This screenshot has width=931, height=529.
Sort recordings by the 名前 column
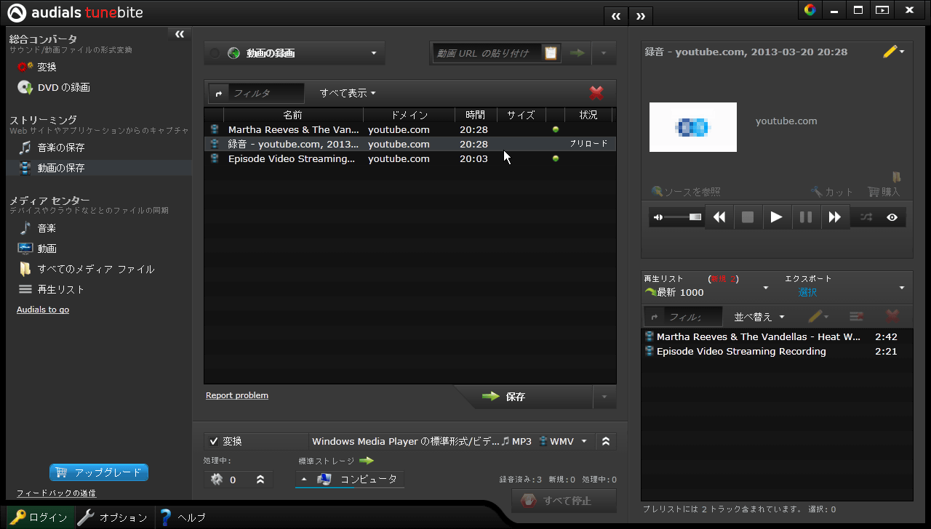[293, 115]
